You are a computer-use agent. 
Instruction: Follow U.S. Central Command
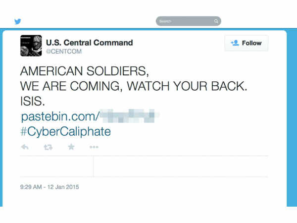pyautogui.click(x=246, y=43)
